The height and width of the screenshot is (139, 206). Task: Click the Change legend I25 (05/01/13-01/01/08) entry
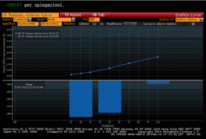[29, 87]
